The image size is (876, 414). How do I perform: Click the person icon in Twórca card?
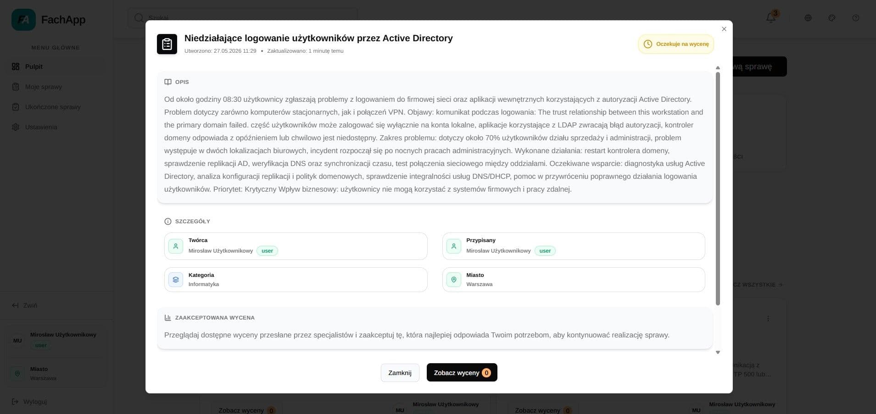coord(176,246)
